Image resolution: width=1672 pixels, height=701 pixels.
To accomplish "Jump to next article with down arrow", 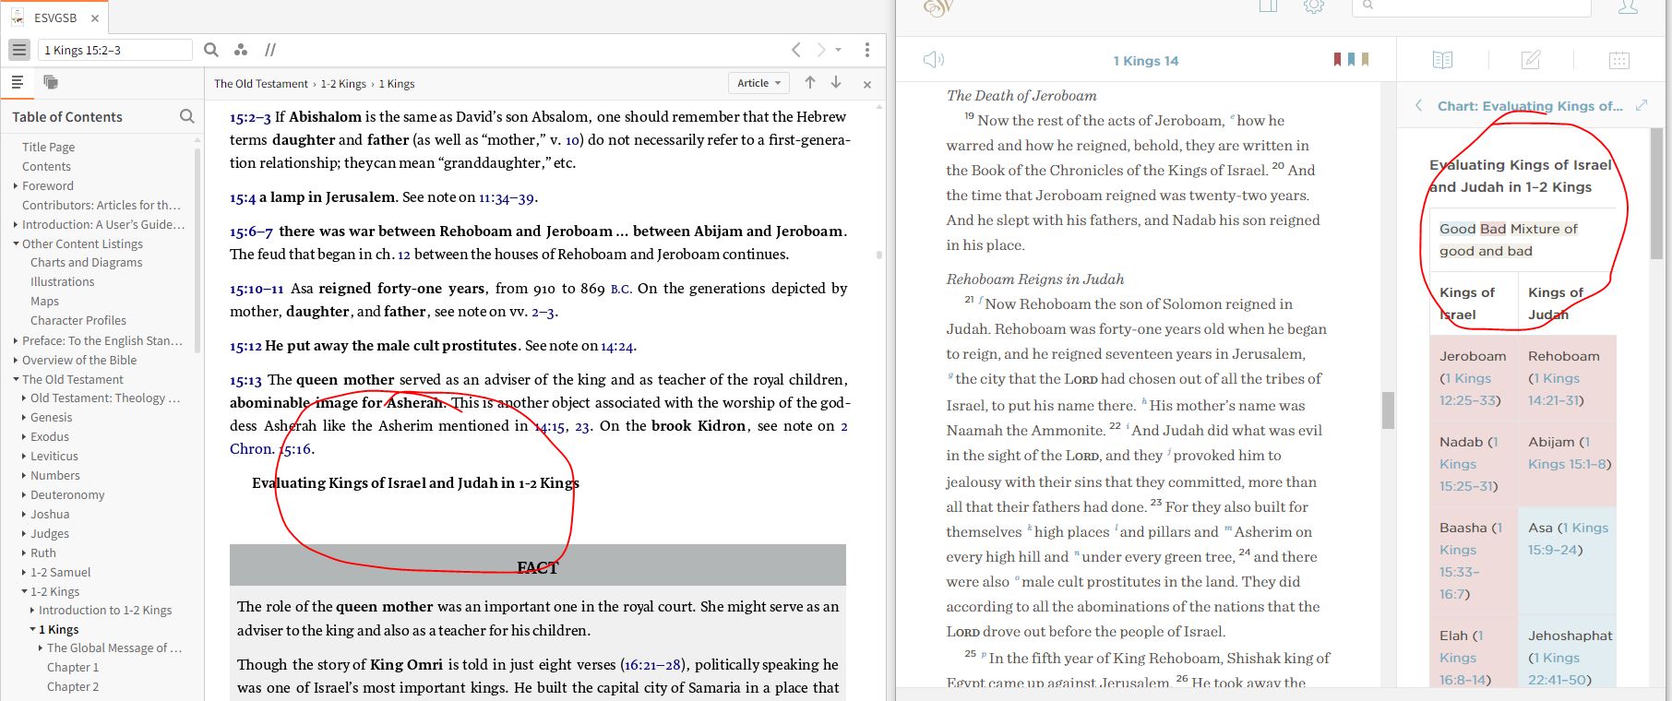I will (x=836, y=83).
